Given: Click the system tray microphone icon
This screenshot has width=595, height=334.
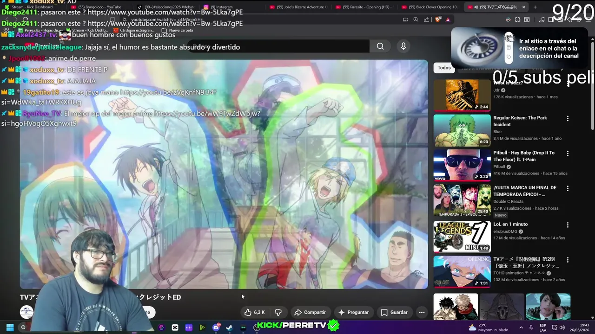Looking at the screenshot, I should click(x=531, y=328).
